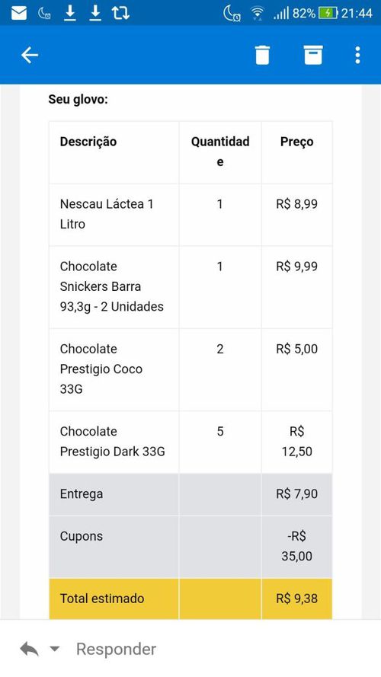Tap the Wi-Fi status icon
Screen dimensions: 381x677
pos(257,14)
